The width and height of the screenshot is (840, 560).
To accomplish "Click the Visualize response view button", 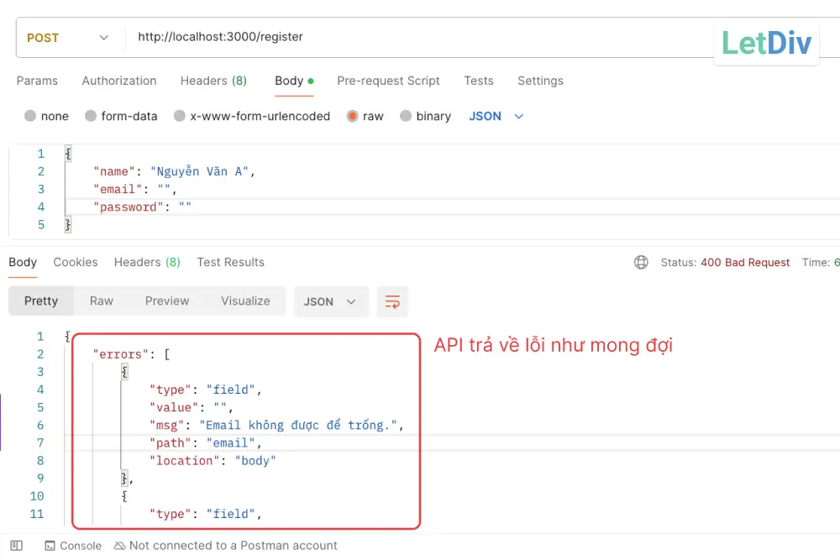I will pos(245,301).
